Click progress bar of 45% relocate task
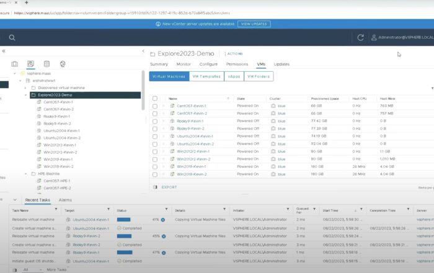Viewport: 434px width, 273px height. (x=124, y=236)
